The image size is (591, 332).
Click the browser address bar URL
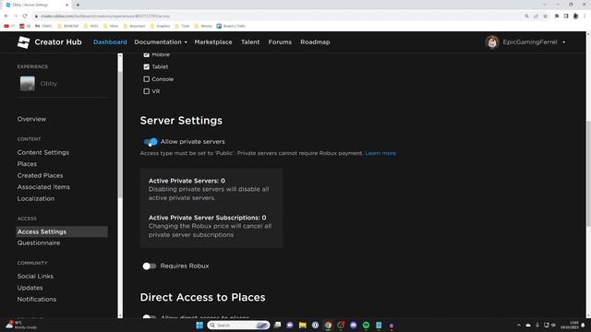pyautogui.click(x=105, y=17)
